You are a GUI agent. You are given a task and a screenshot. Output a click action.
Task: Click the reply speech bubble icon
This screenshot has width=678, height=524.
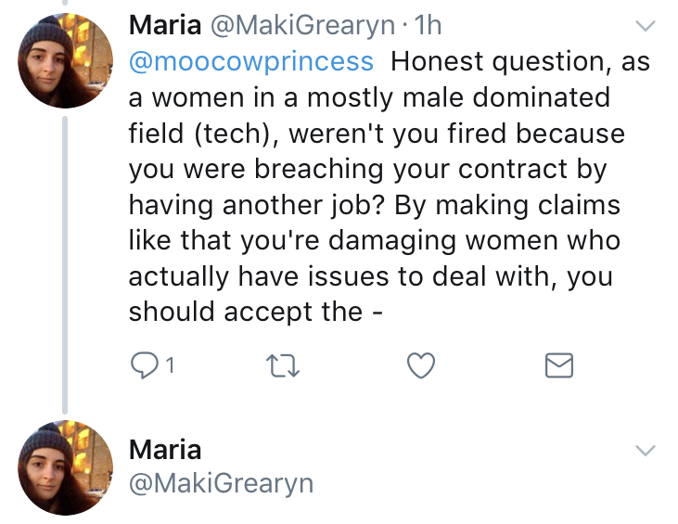tap(143, 366)
